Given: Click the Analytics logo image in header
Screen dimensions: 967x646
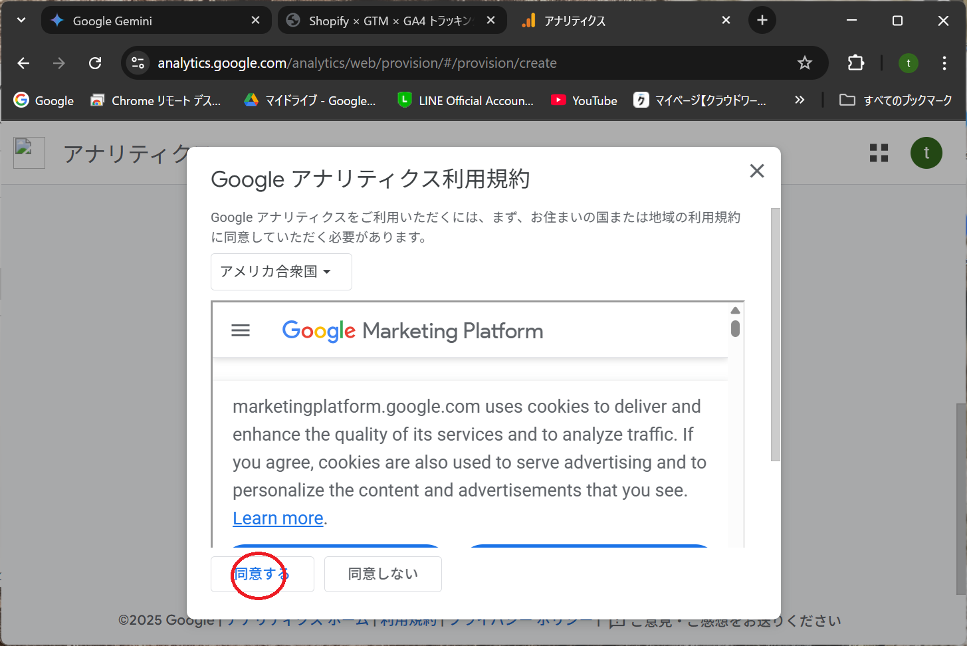Looking at the screenshot, I should (29, 153).
